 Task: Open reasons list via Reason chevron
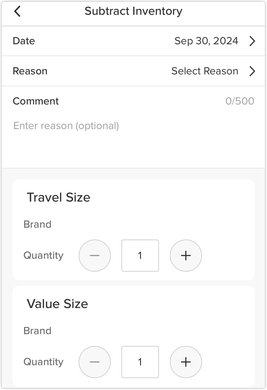coord(252,71)
